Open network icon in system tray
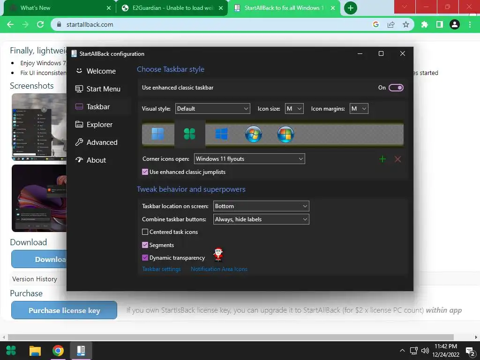 pos(413,351)
